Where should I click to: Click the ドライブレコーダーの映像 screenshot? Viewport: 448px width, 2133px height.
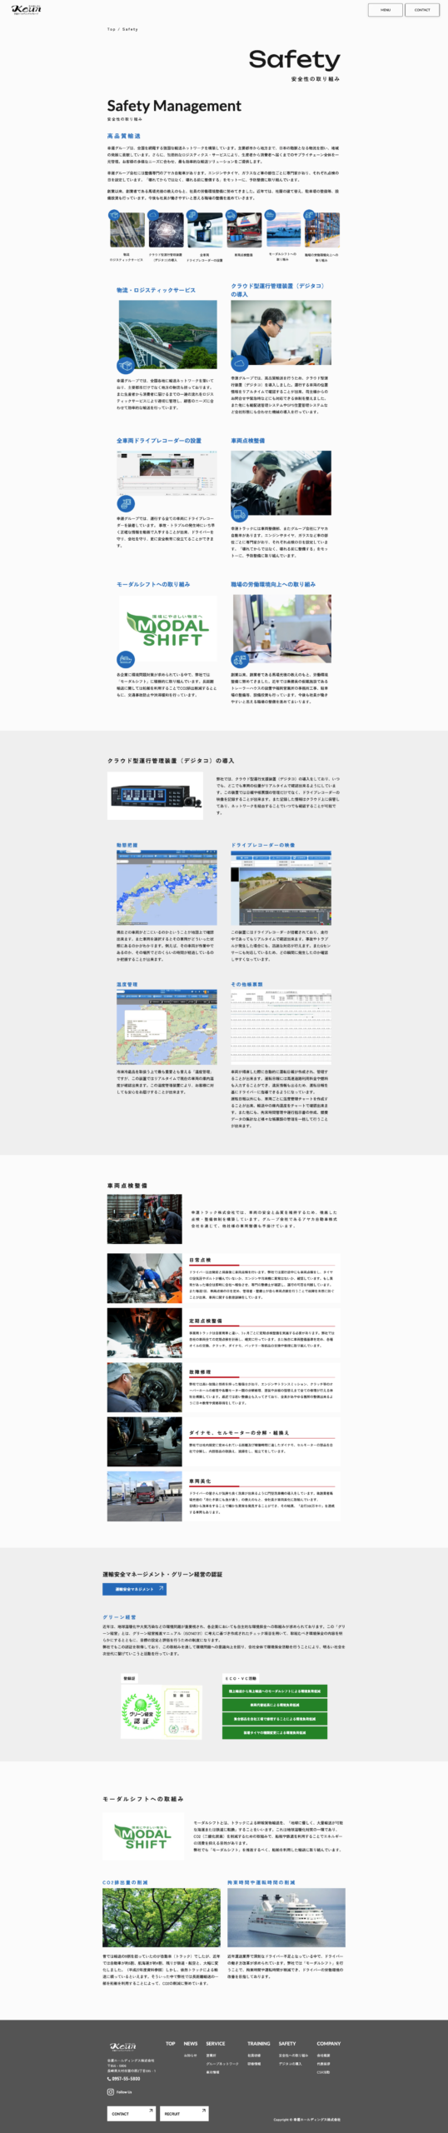pos(281,887)
